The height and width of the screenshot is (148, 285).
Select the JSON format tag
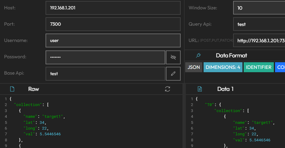(194, 67)
